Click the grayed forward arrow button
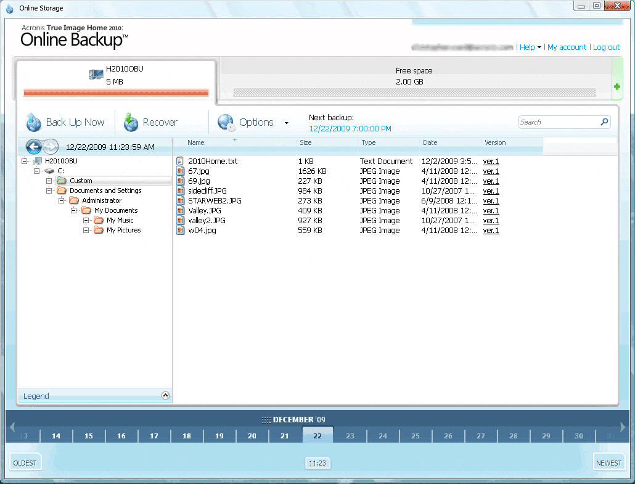This screenshot has width=635, height=484. coord(51,147)
